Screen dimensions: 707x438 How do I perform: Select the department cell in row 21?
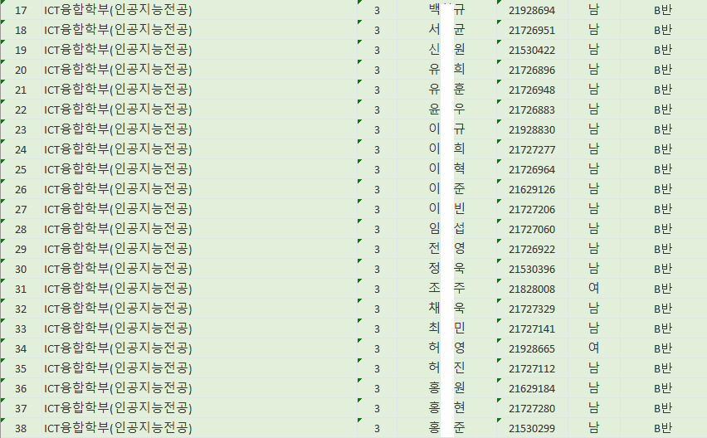[118, 90]
